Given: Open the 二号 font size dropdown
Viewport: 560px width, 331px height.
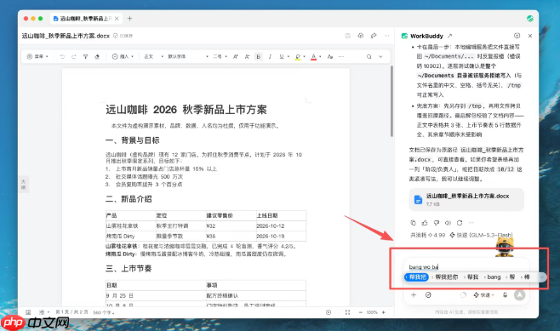Looking at the screenshot, I should coord(220,56).
